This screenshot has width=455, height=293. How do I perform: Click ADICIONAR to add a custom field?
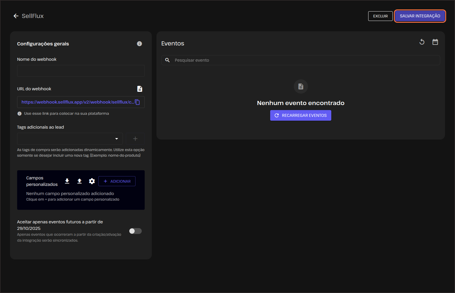117,181
